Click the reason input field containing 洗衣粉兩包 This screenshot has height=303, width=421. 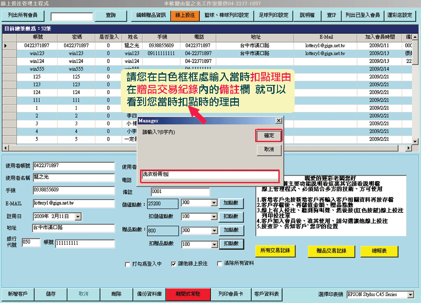click(210, 175)
